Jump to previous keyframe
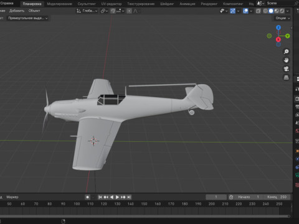 106,197
